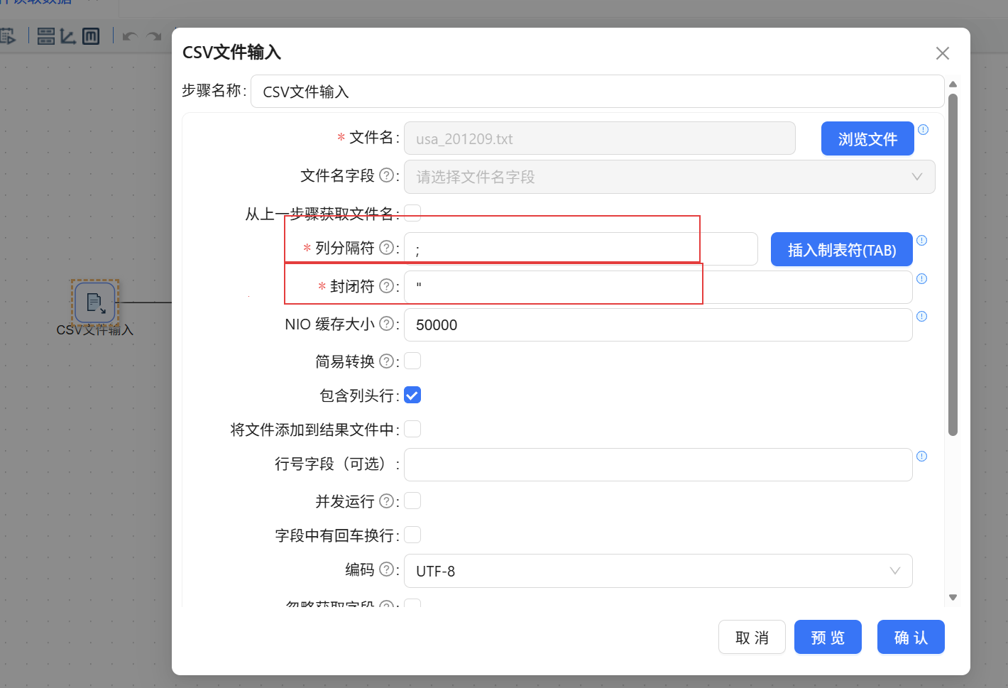Enable 将文件添加到结果文件中 checkbox
Image resolution: width=1008 pixels, height=688 pixels.
(412, 429)
